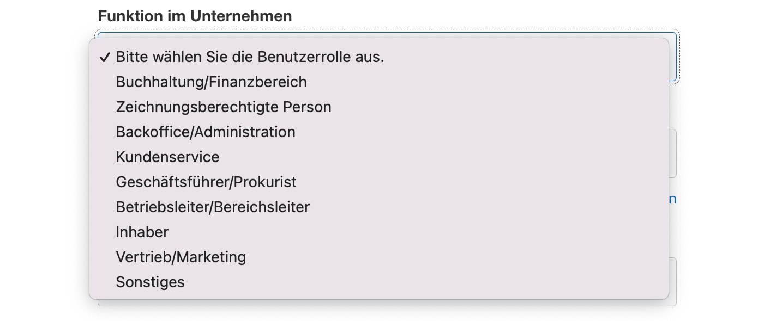Viewport: 782px width, 321px height.
Task: Reselect the placeholder Bitte wählen option
Action: click(249, 57)
